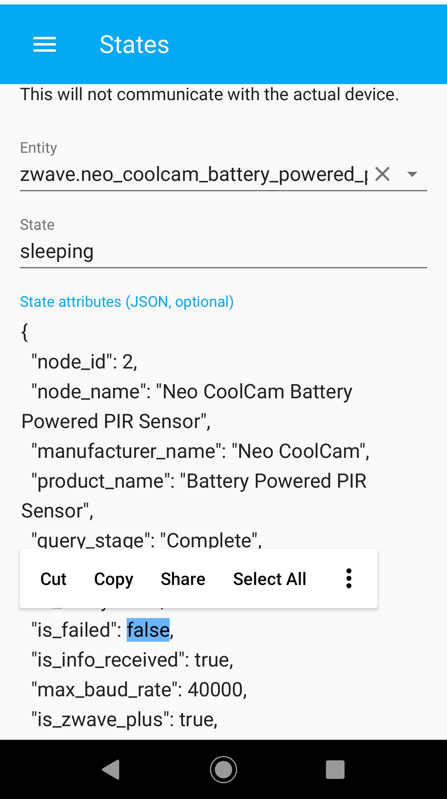Tap the highlighted word false

[148, 630]
